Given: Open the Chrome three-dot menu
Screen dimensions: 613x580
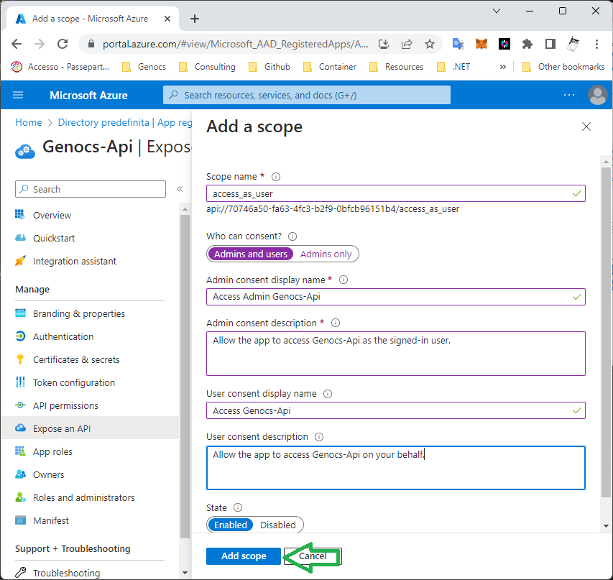Looking at the screenshot, I should pos(597,44).
